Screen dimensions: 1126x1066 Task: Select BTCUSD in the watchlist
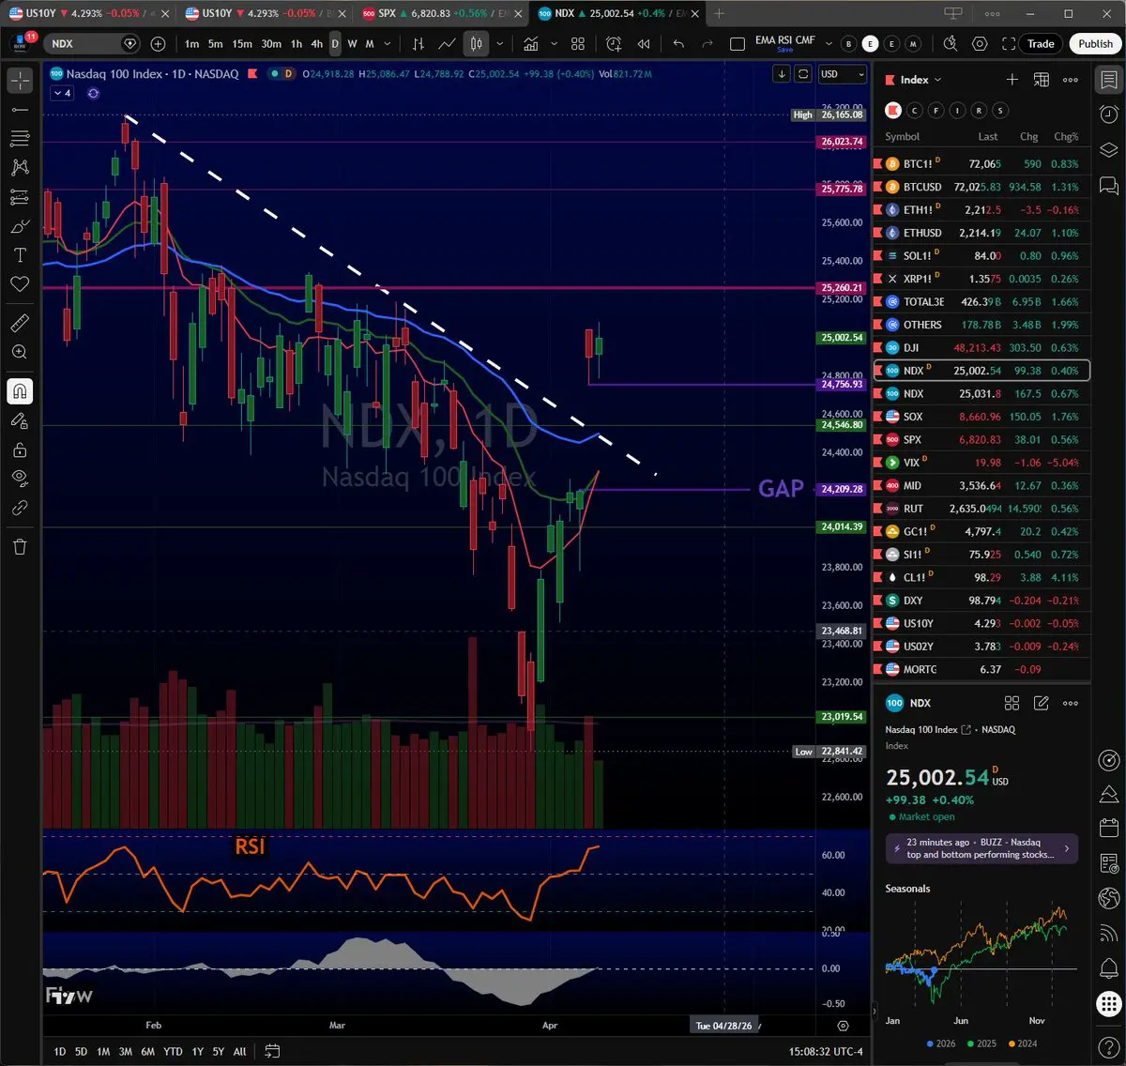point(982,187)
